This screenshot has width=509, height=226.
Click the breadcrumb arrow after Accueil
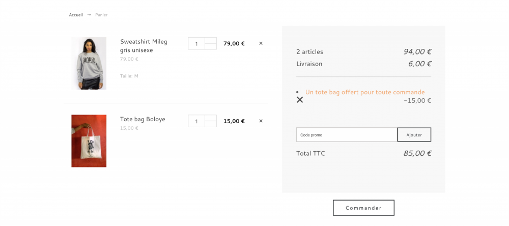[x=89, y=15]
